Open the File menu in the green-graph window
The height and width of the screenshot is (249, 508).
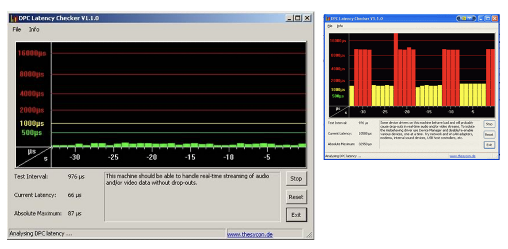pyautogui.click(x=17, y=29)
